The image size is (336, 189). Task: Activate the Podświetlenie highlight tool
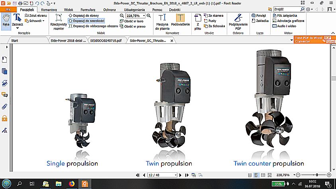pyautogui.click(x=181, y=20)
